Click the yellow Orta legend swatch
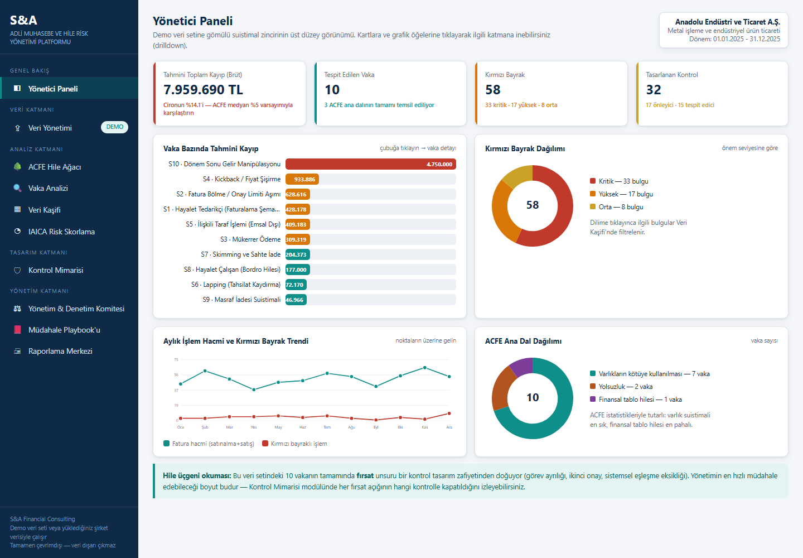This screenshot has height=558, width=803. 593,207
